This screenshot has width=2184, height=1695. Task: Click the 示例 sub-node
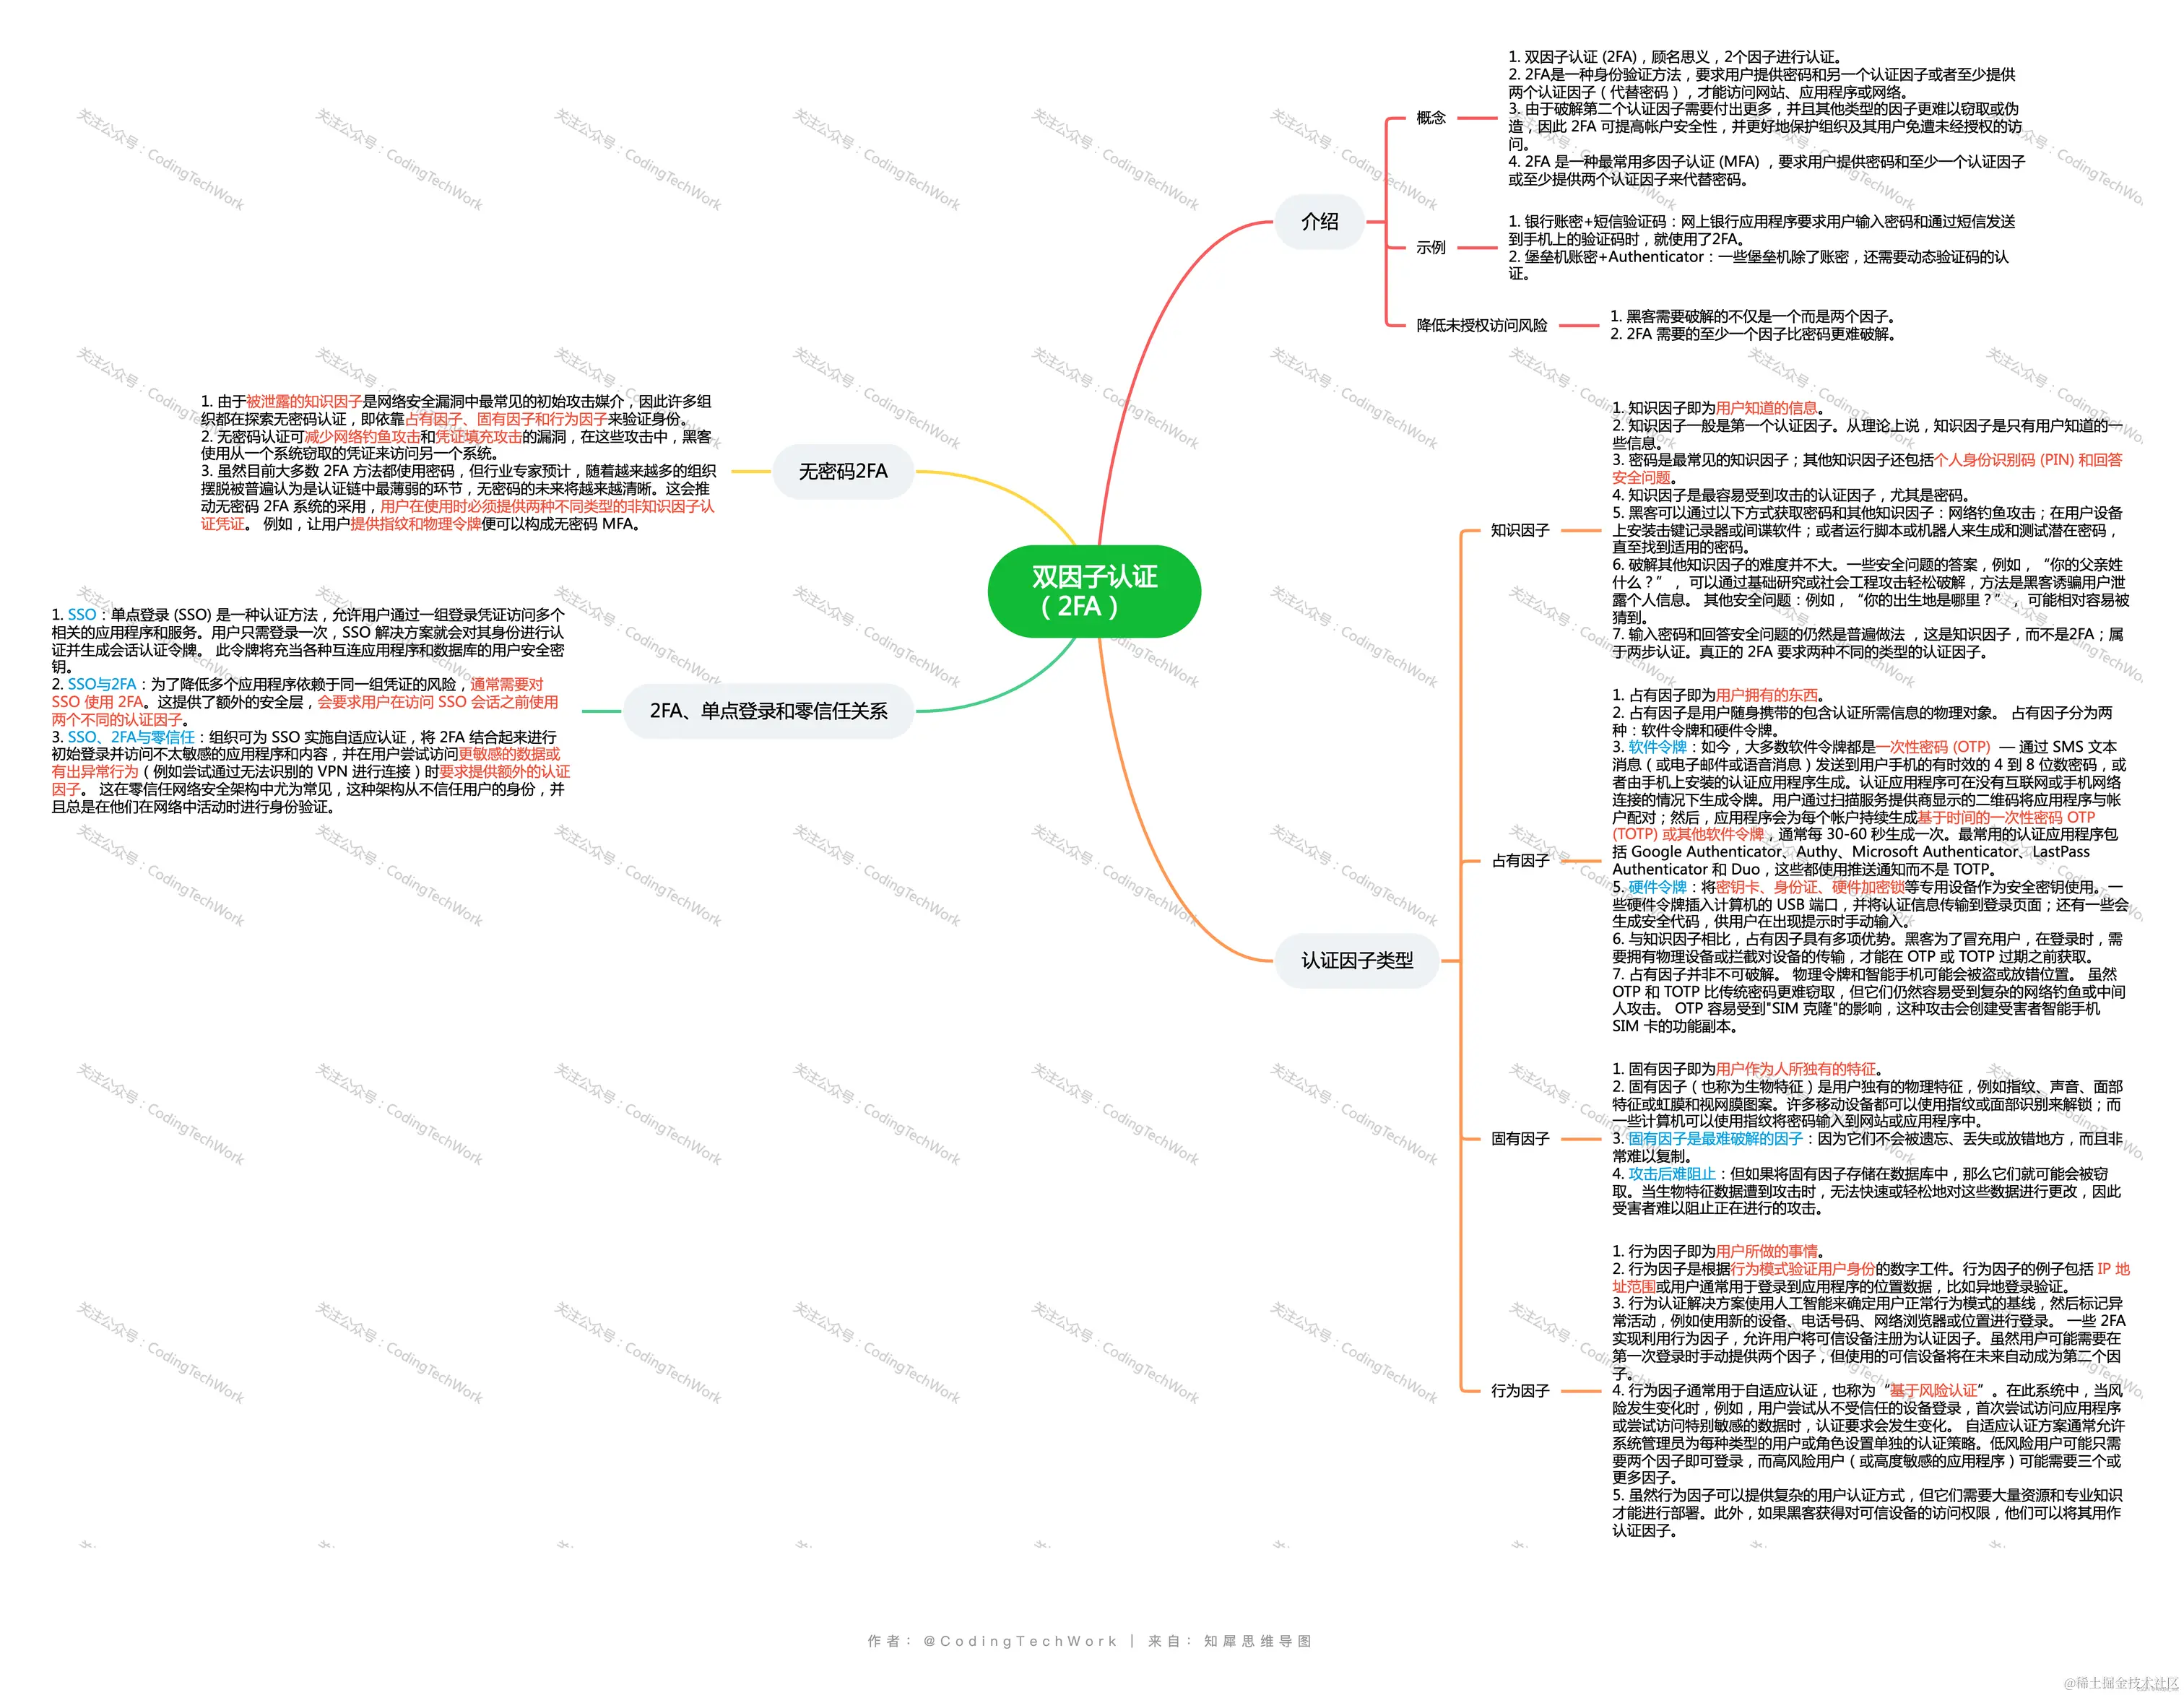(x=1430, y=247)
